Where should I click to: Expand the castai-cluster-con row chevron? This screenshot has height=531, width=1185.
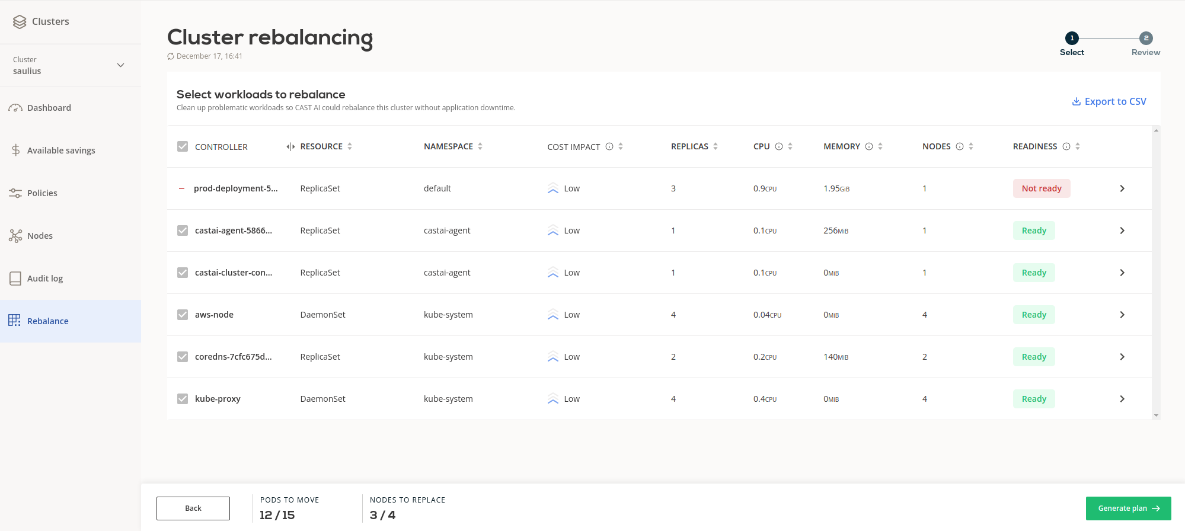click(x=1122, y=273)
